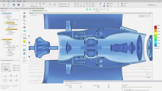Click the dot grid icon in vertical toolbar
Screen dimensions: 162x91
click(x=24, y=61)
